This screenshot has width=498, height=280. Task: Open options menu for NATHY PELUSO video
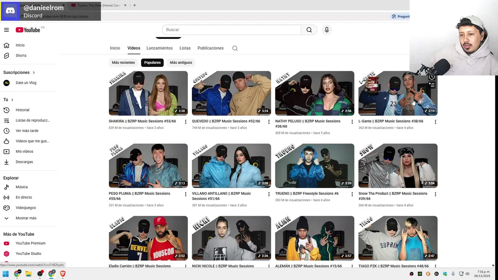pos(352,122)
